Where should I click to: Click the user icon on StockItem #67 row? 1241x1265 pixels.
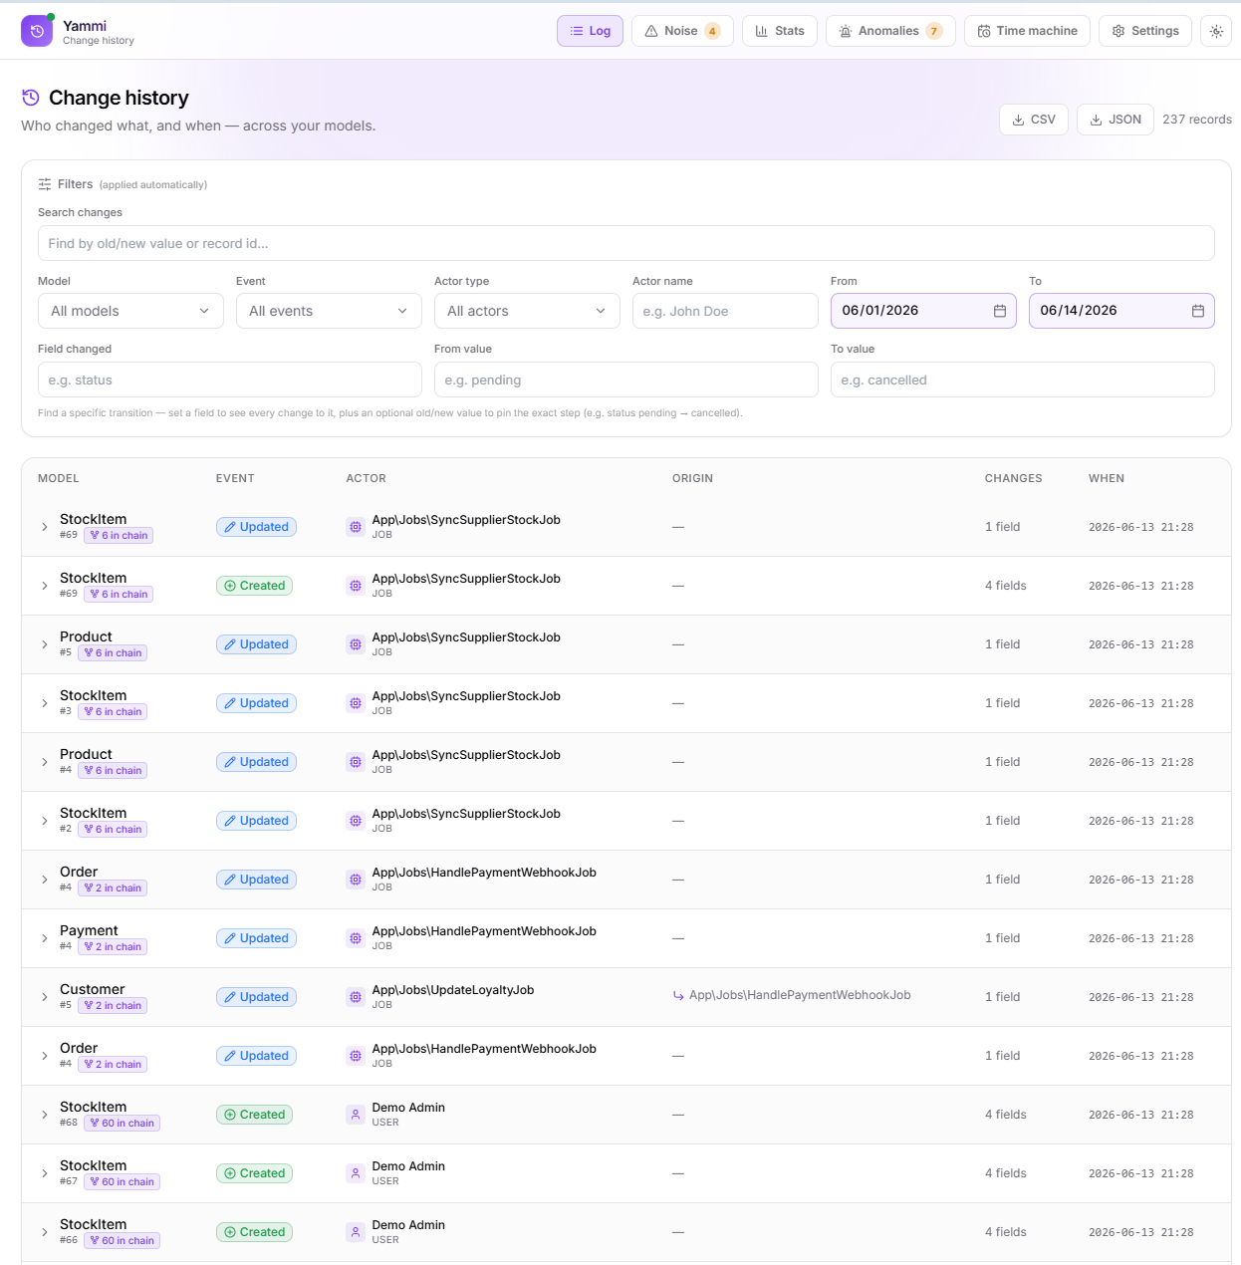coord(356,1173)
